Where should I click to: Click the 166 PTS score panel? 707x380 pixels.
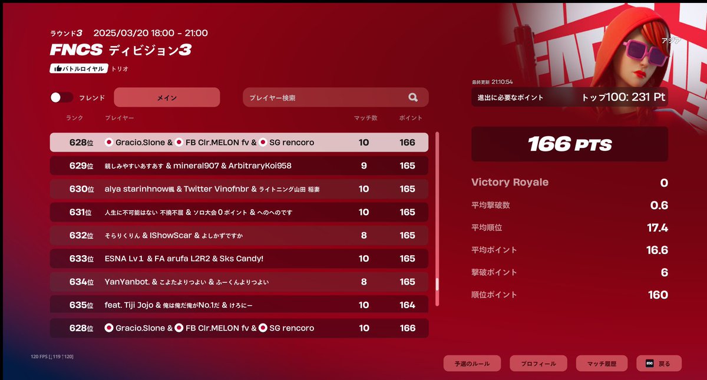click(x=570, y=144)
